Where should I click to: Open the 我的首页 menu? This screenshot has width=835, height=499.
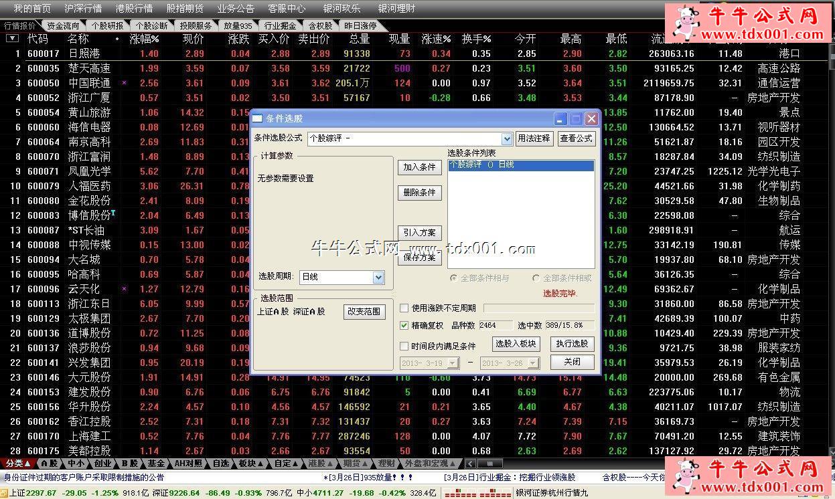coord(32,9)
